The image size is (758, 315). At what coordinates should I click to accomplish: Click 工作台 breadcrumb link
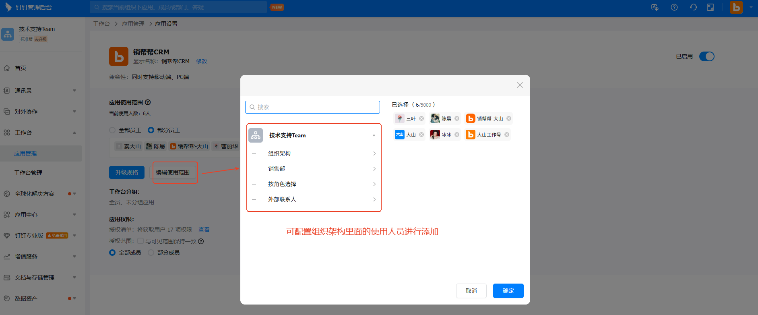tap(101, 24)
